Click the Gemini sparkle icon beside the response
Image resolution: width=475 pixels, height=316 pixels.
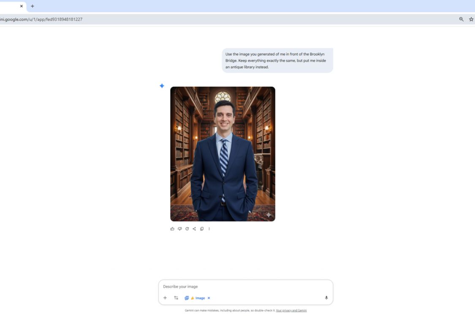(162, 86)
